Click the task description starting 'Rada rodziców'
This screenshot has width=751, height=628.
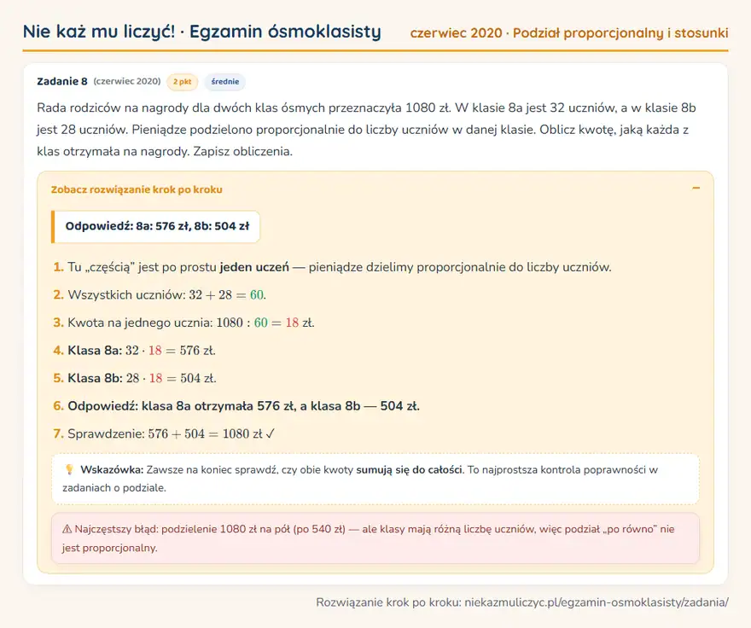tap(366, 130)
